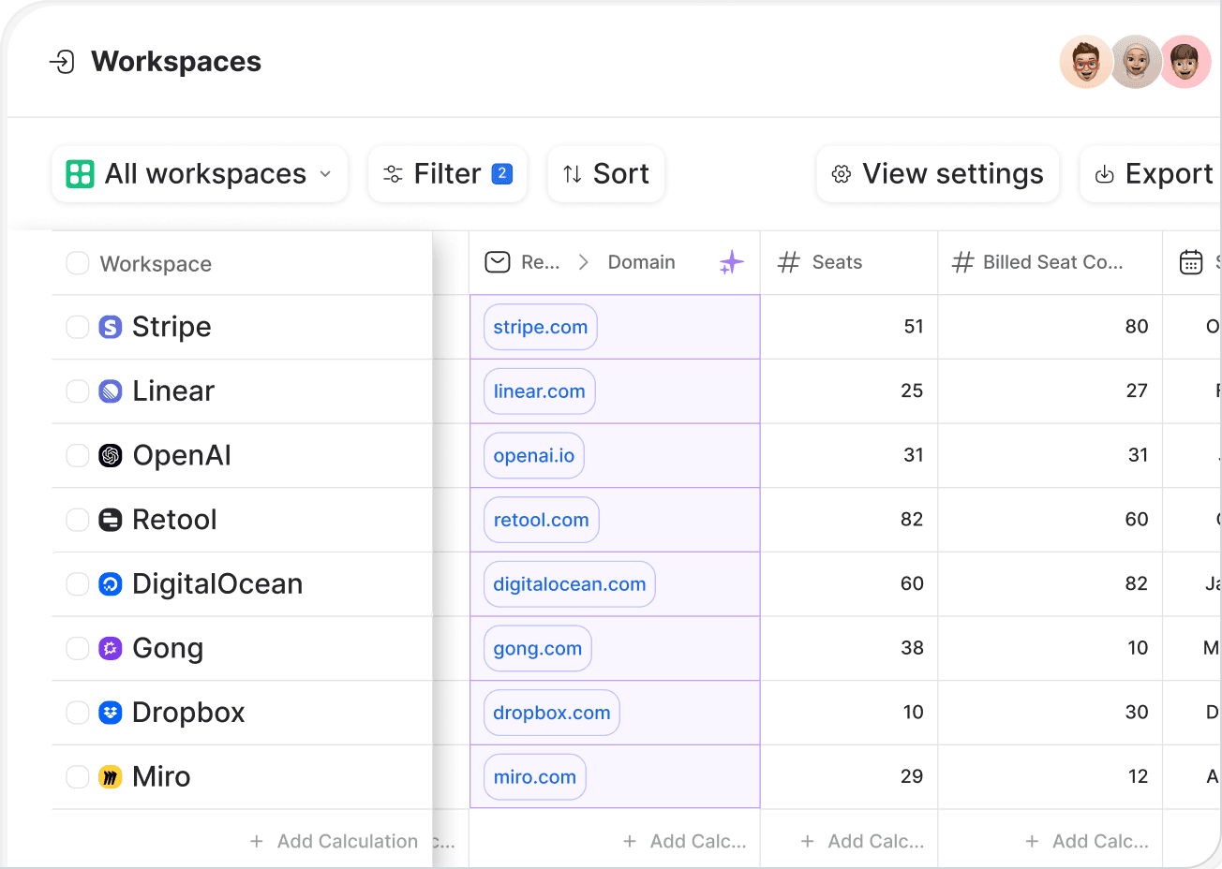
Task: Click the Billed Seat Co... column header label
Action: click(x=1053, y=262)
